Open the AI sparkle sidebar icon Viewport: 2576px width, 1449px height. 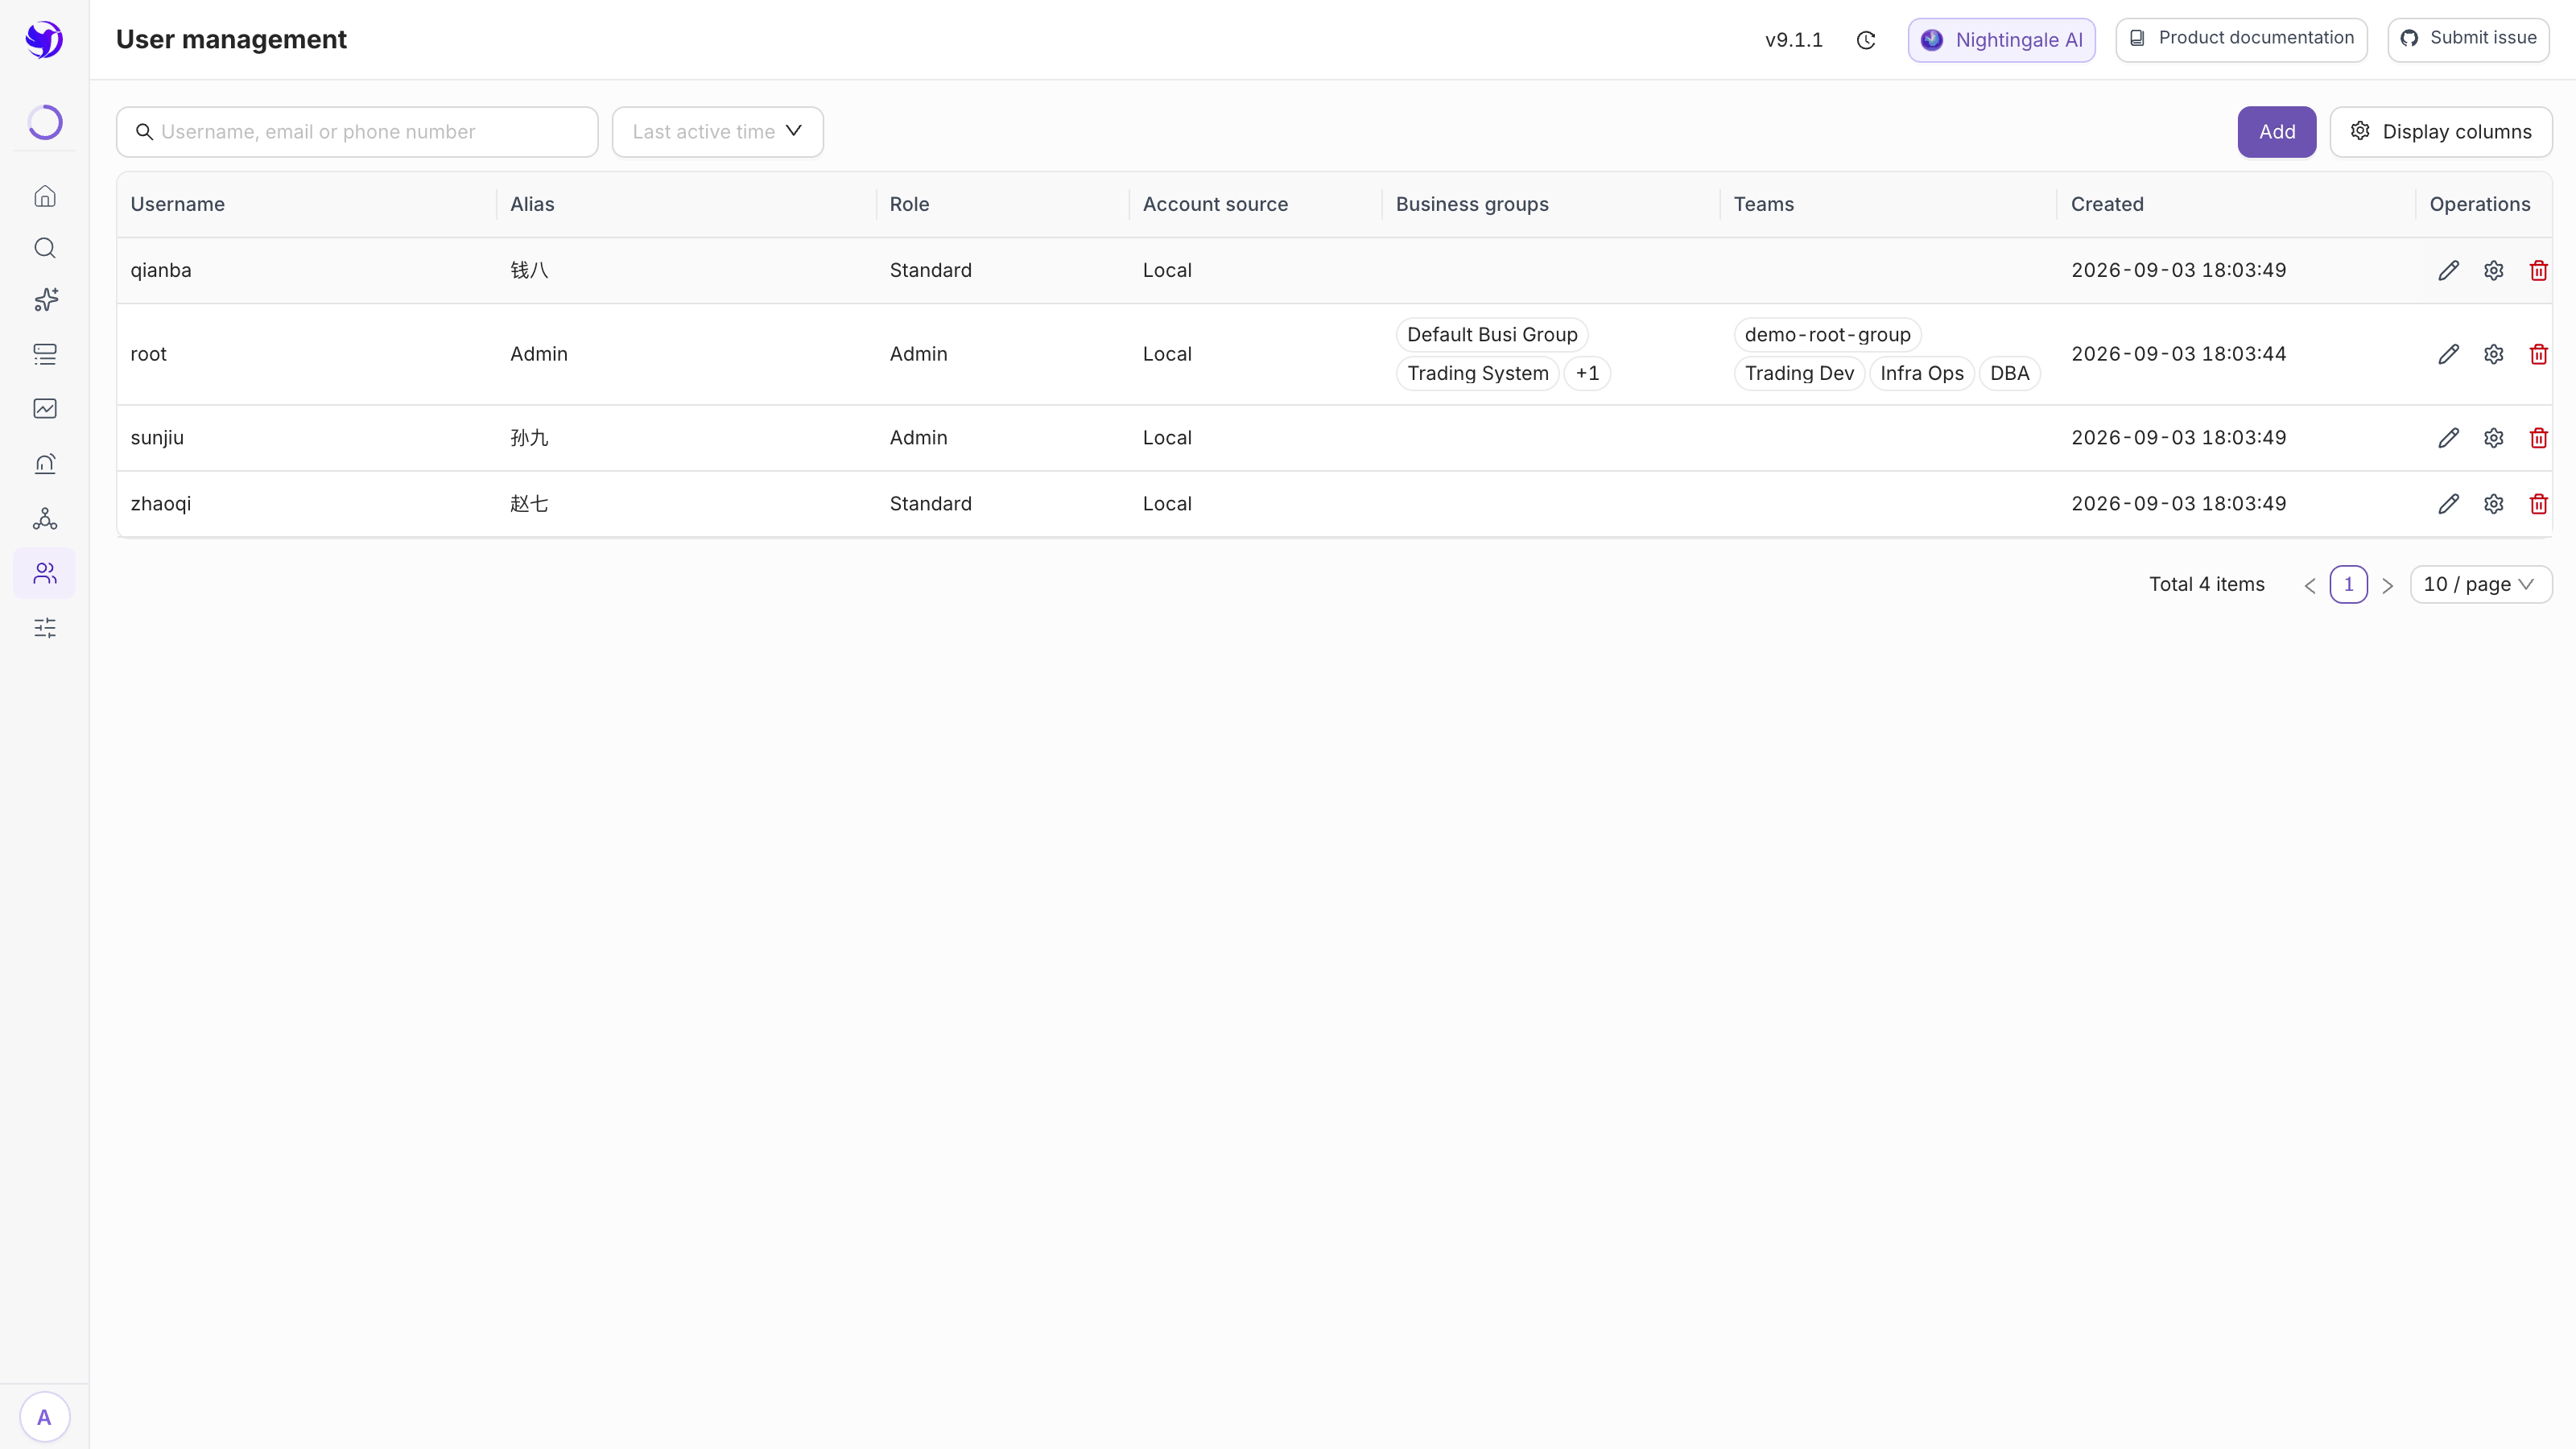[x=45, y=300]
